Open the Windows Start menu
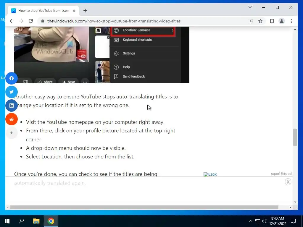The image size is (303, 227). tap(7, 221)
